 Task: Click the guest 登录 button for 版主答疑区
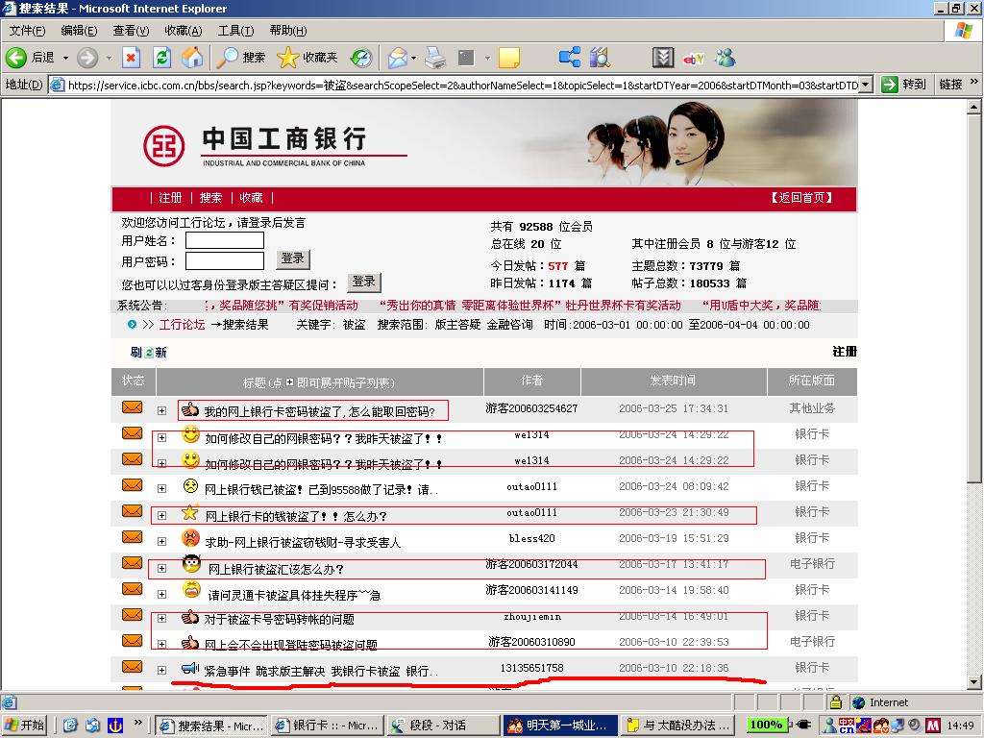coord(363,283)
